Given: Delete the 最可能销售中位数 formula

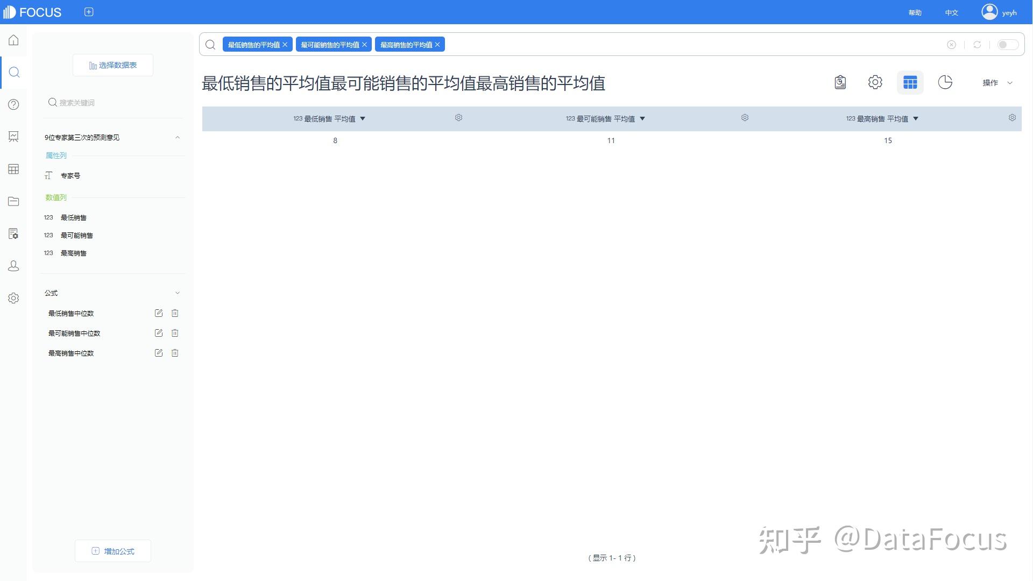Looking at the screenshot, I should tap(175, 333).
